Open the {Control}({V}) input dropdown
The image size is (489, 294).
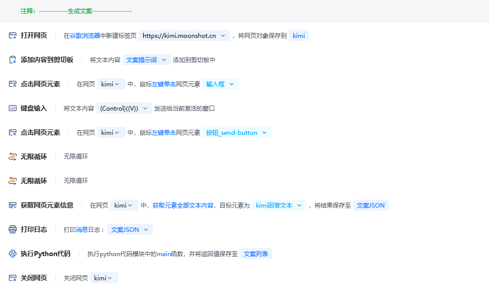coord(146,108)
